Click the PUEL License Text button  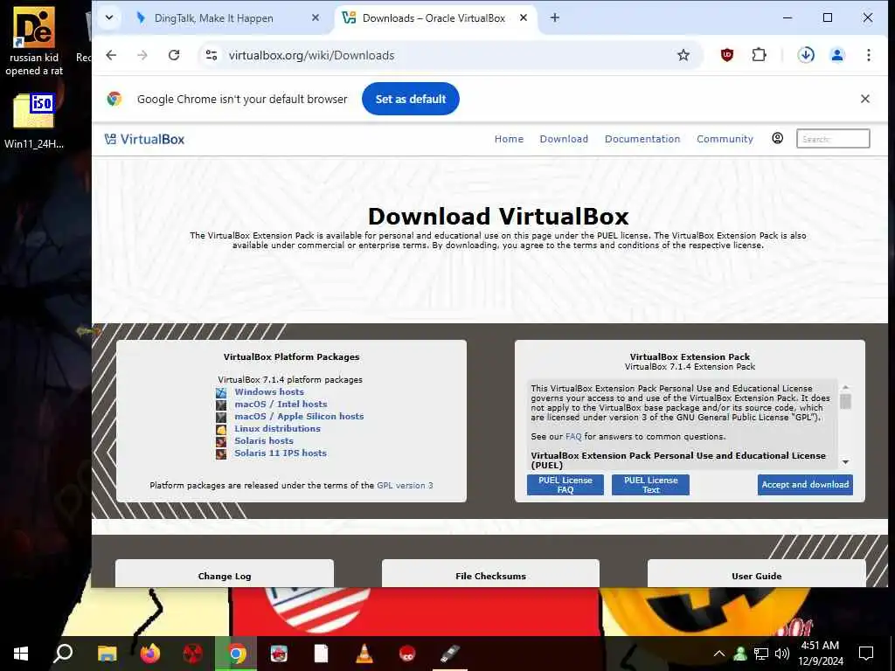click(650, 484)
